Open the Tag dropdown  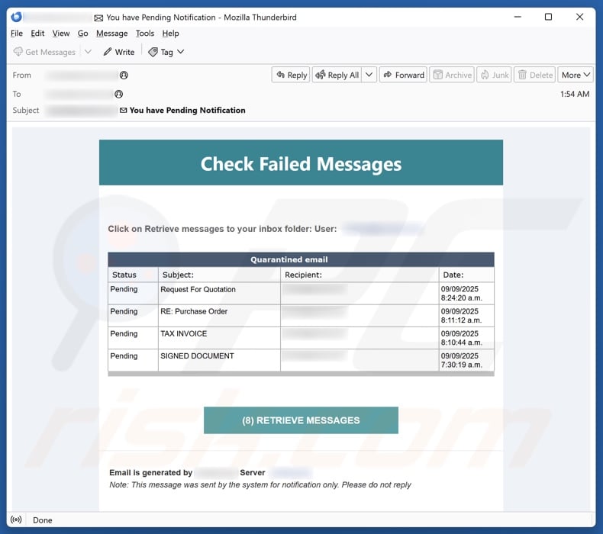(x=166, y=52)
